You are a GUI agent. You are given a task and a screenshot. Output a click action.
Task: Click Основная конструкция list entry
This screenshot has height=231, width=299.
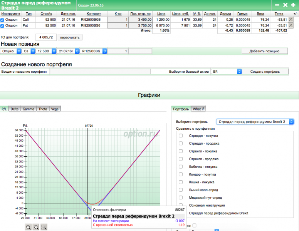pos(207,205)
